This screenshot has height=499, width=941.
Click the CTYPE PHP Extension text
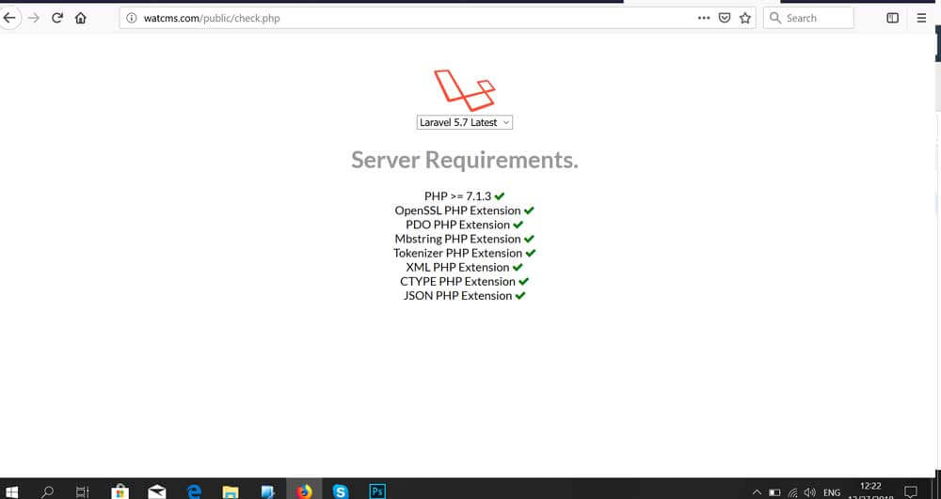pos(457,281)
